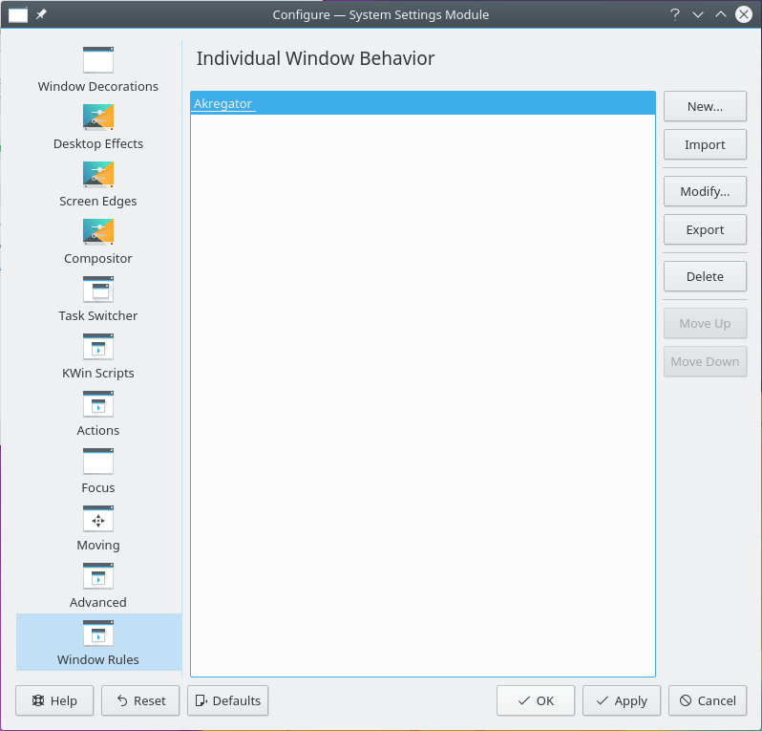Viewport: 762px width, 731px height.
Task: Open the Window Decorations module icon
Action: point(98,60)
